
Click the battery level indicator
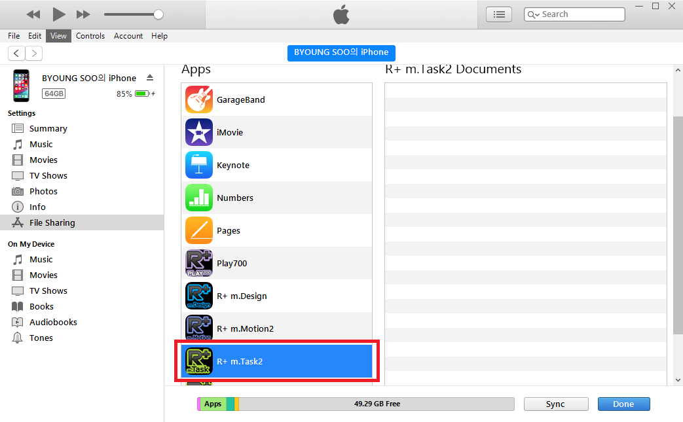pos(143,94)
